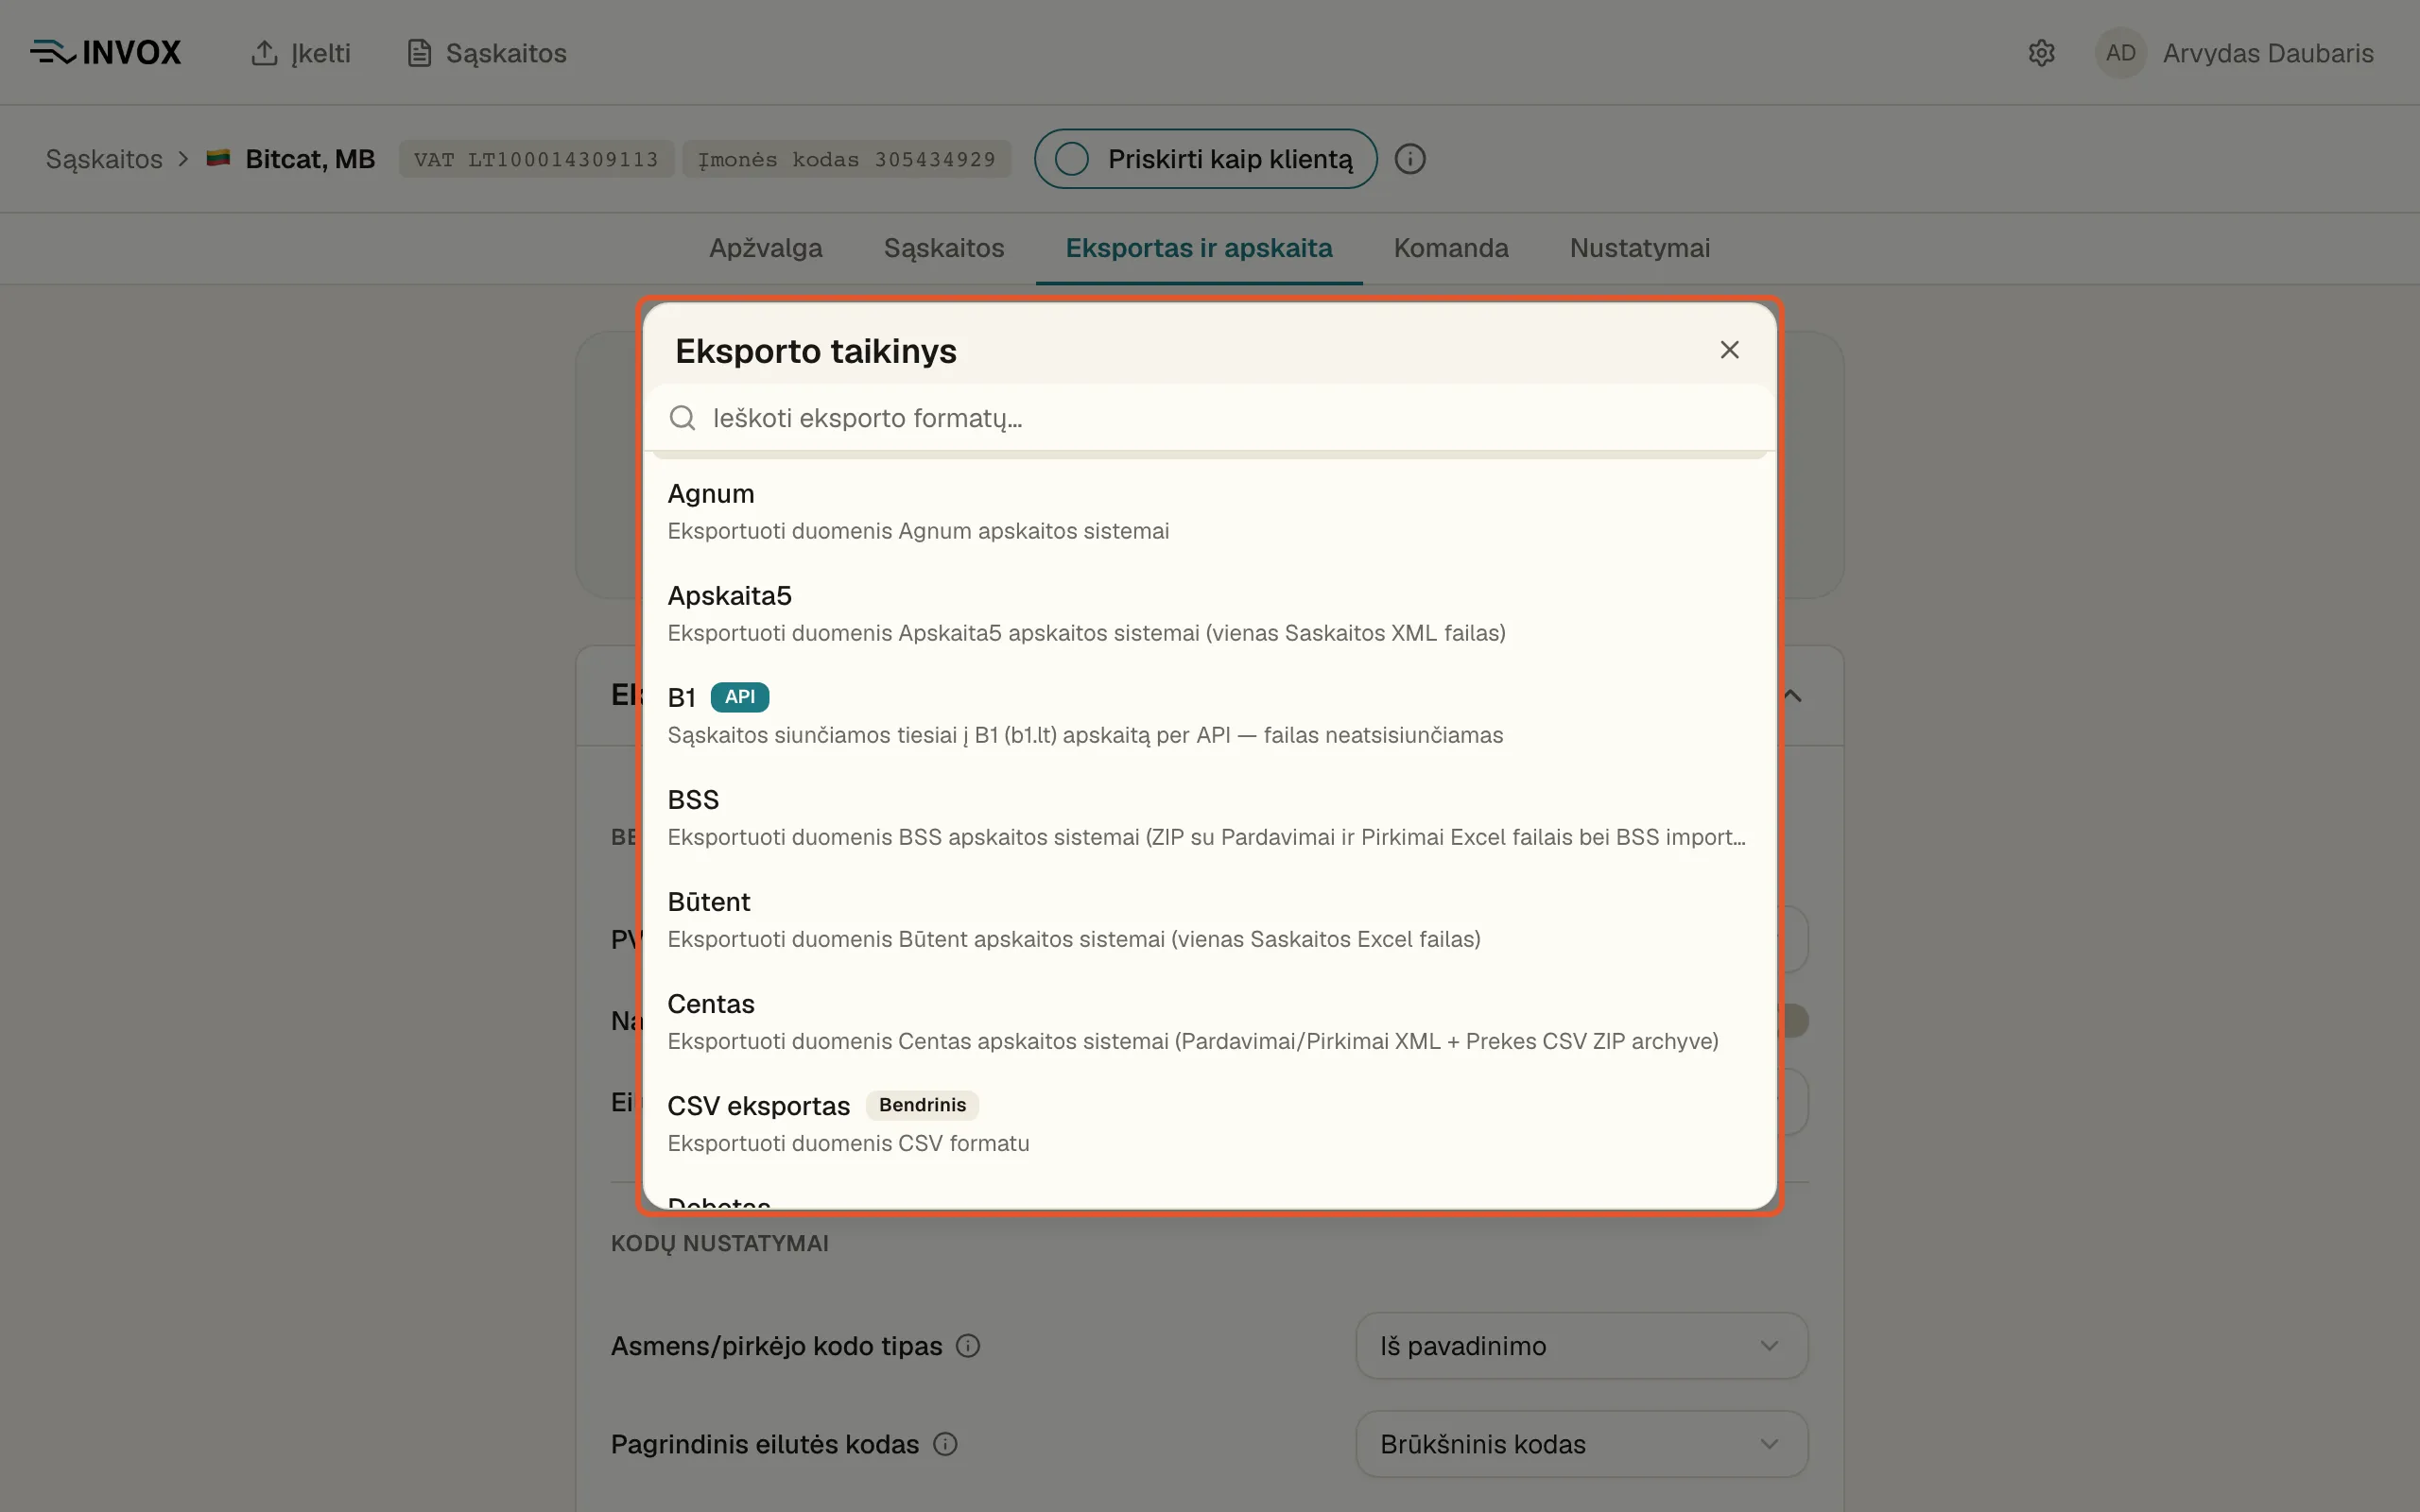The image size is (2420, 1512).
Task: Show info for Pagrindinis eilutės kodas
Action: [x=945, y=1444]
